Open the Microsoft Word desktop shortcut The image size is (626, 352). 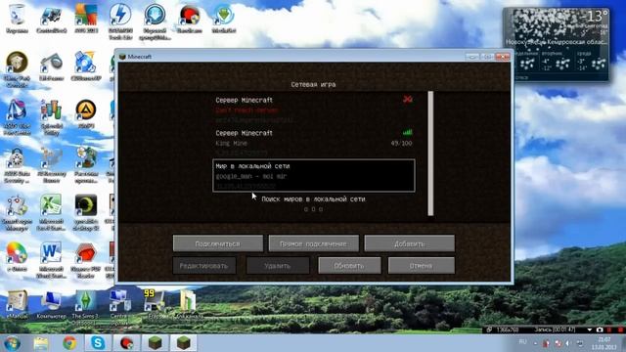[x=51, y=260]
